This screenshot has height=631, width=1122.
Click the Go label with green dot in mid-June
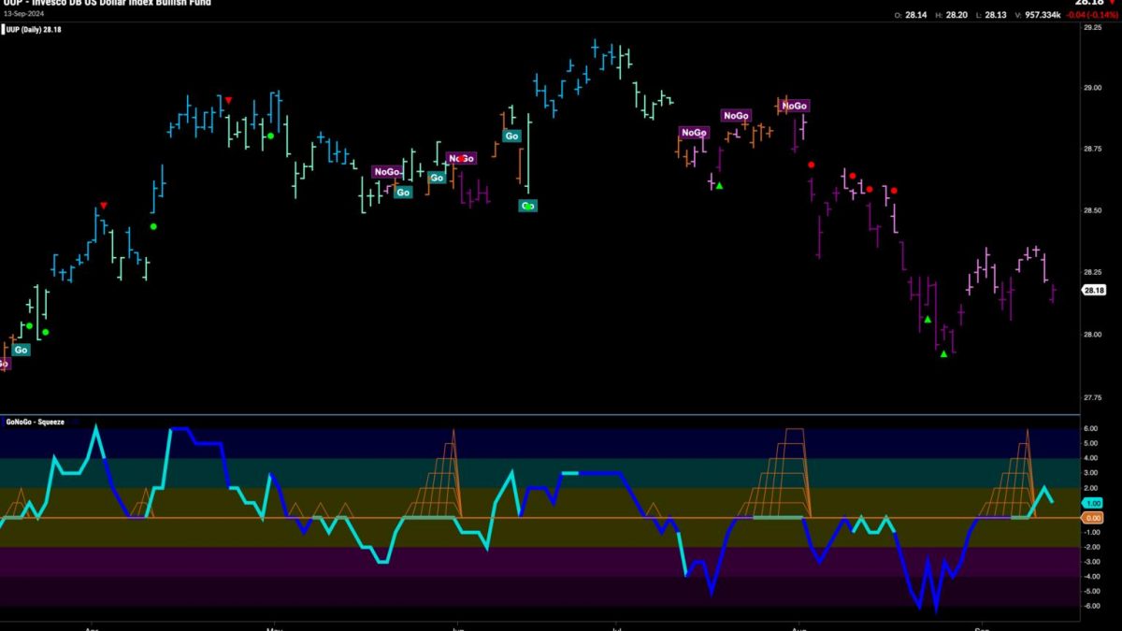528,206
